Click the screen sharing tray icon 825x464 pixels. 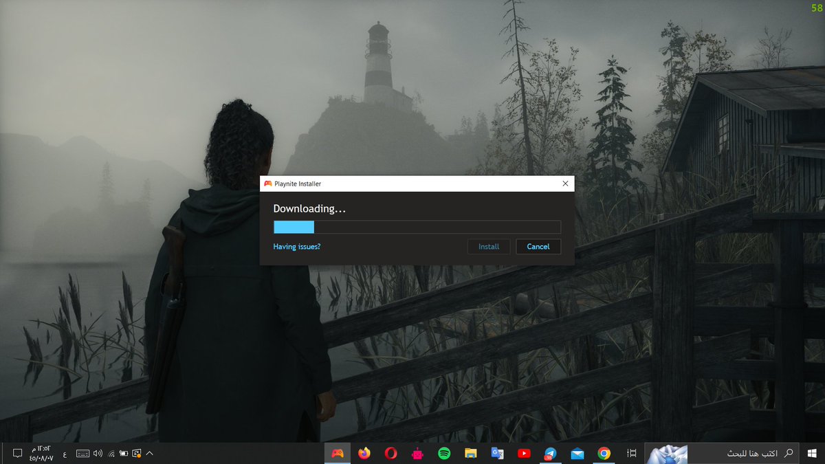137,453
